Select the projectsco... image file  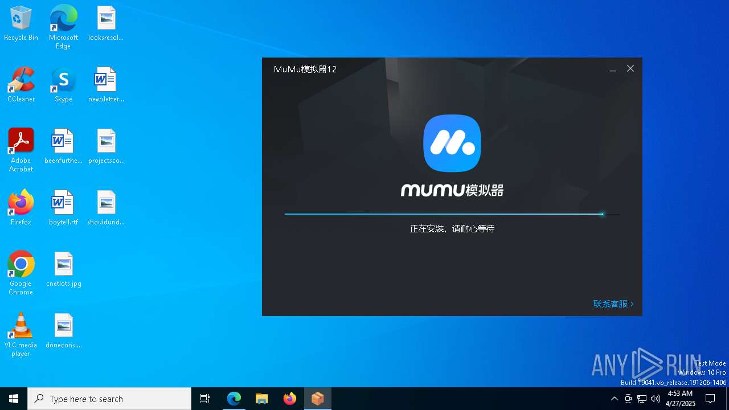[106, 147]
